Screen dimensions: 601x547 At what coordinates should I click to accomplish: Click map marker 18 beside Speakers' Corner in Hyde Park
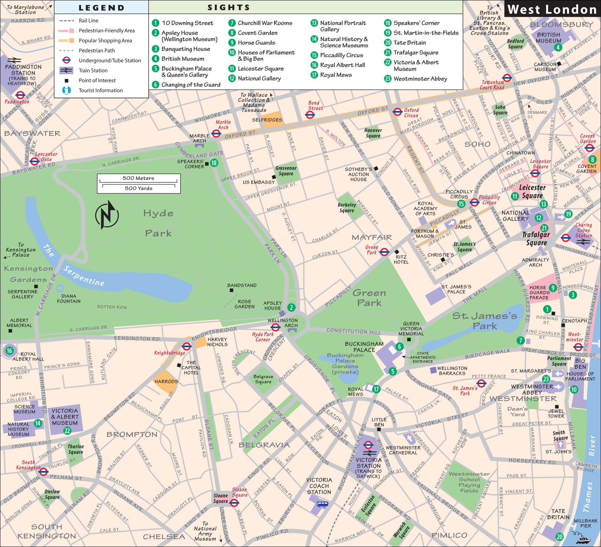pyautogui.click(x=214, y=163)
